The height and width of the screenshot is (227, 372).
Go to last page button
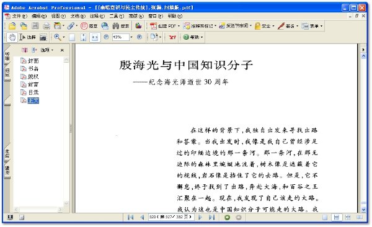click(211, 217)
